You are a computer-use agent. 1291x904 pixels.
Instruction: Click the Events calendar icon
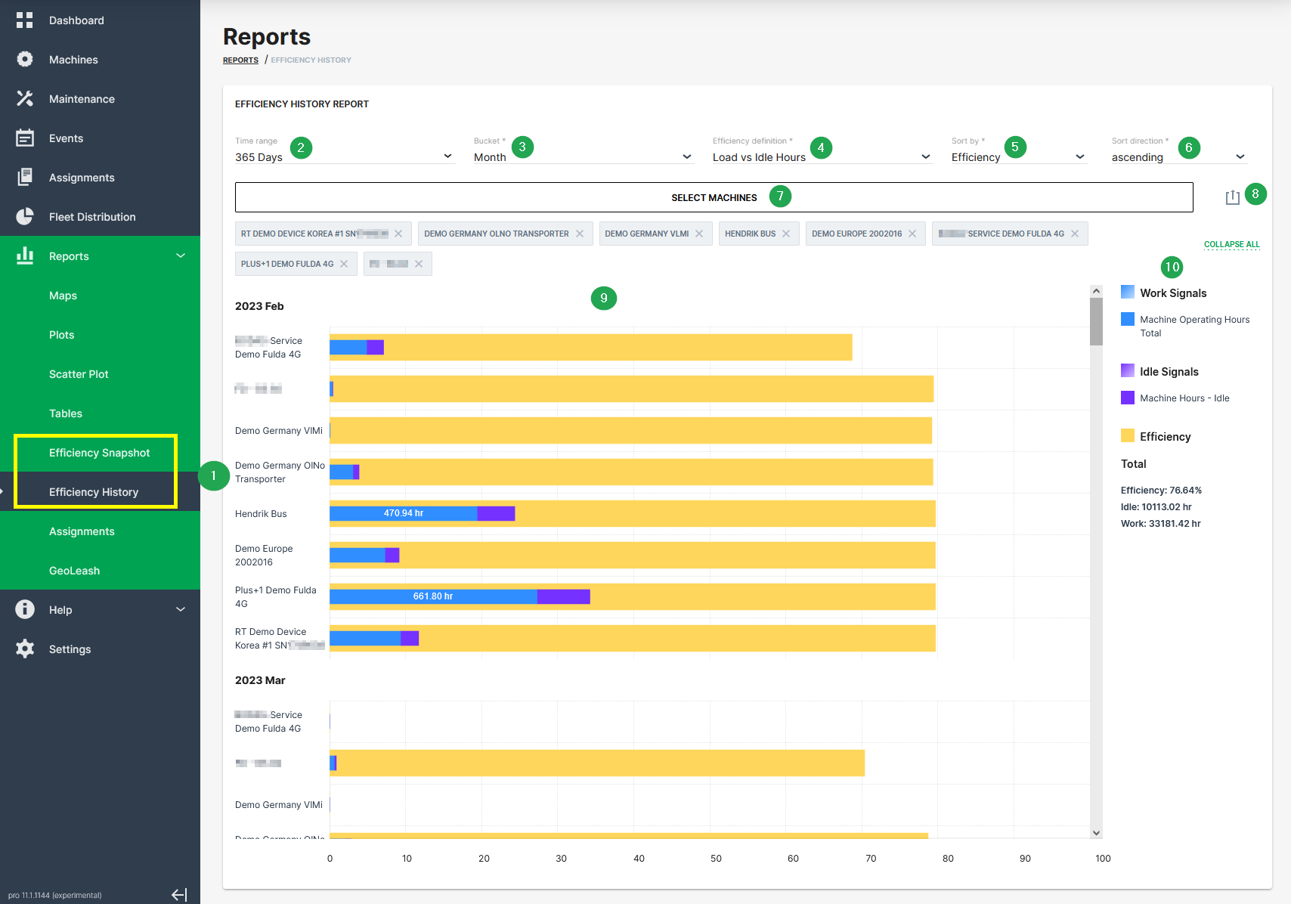[x=25, y=138]
